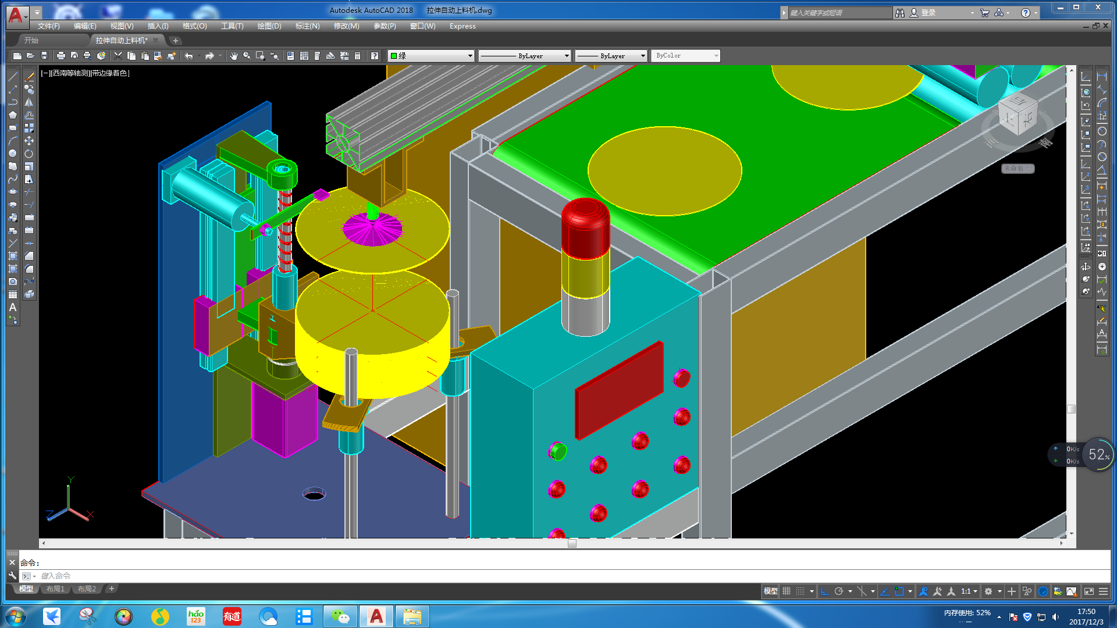Click the Save icon in toolbar
This screenshot has height=628, width=1117.
click(44, 56)
